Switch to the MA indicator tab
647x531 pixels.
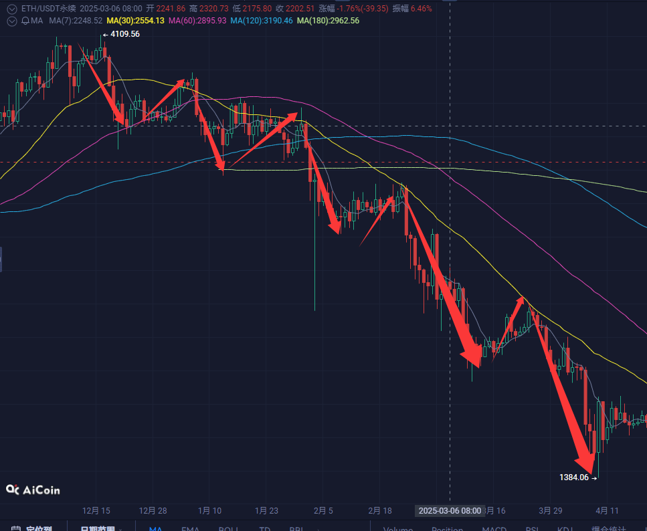pyautogui.click(x=156, y=528)
